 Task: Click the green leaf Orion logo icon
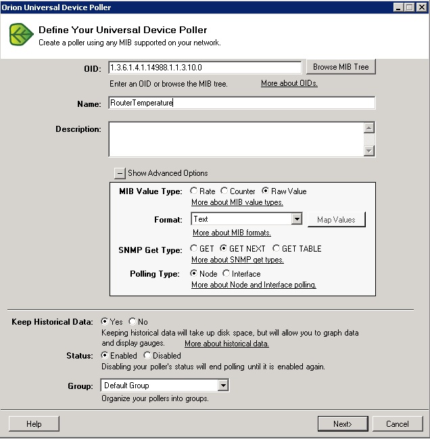point(21,34)
